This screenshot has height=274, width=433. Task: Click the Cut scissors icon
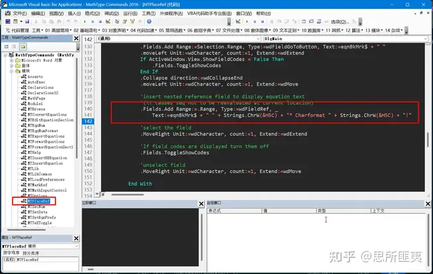click(x=36, y=22)
